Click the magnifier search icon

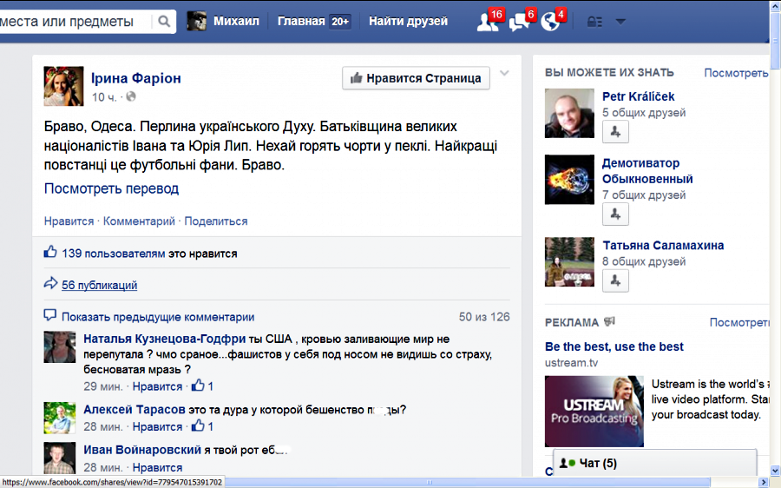pyautogui.click(x=163, y=22)
